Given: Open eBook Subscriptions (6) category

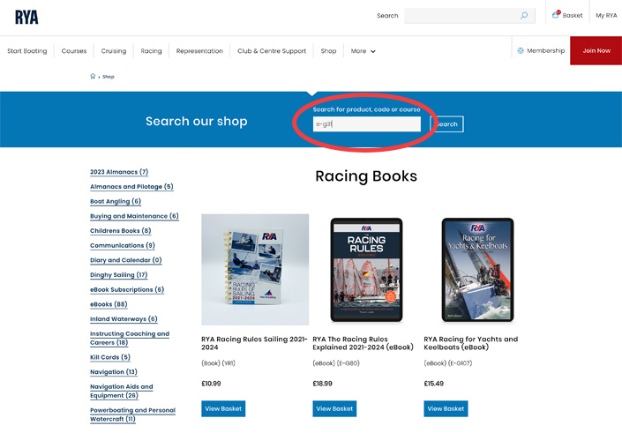Looking at the screenshot, I should tap(127, 289).
